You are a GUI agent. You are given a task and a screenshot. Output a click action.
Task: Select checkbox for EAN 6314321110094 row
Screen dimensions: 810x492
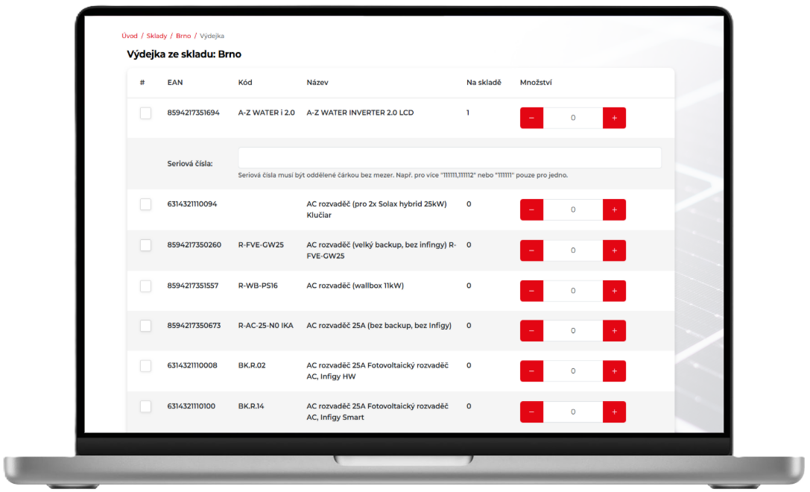(145, 204)
